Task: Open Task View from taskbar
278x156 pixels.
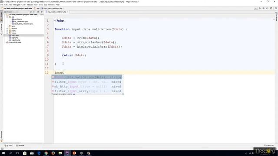Action: click(x=17, y=153)
